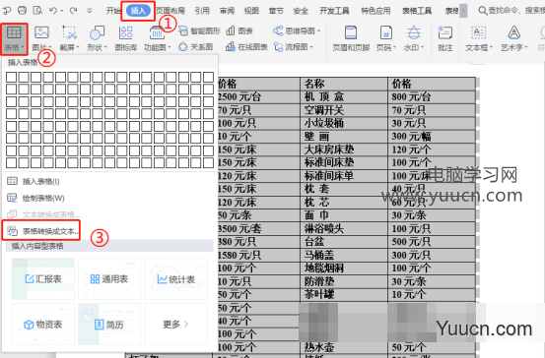
Task: Insert 页眉和页脚 header and footer
Action: click(x=351, y=39)
